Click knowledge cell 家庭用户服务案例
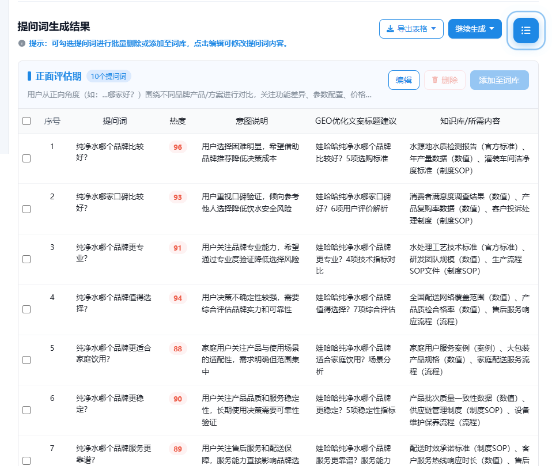The width and height of the screenshot is (552, 466). (440, 348)
